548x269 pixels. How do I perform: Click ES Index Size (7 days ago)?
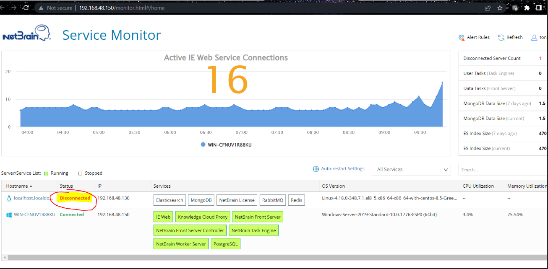(503, 133)
